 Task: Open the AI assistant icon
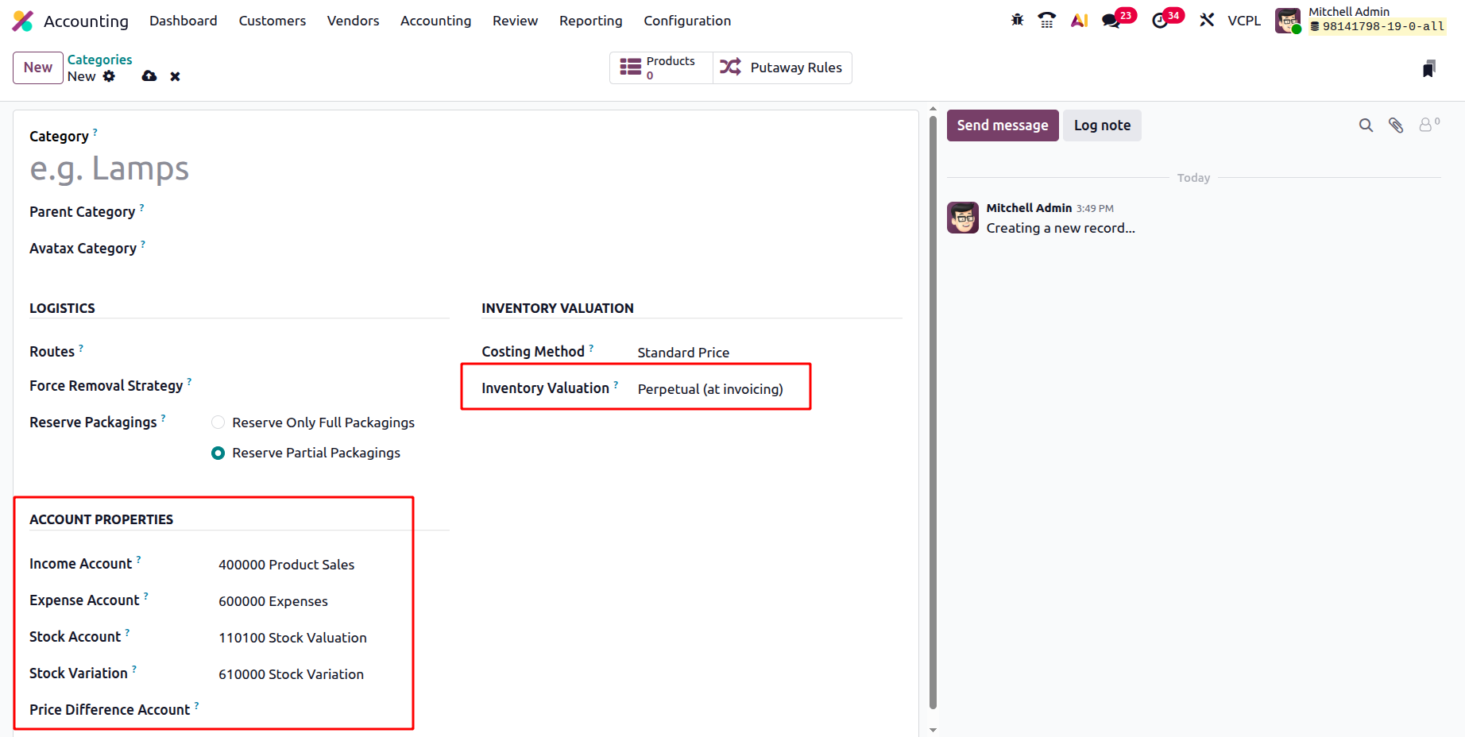click(x=1079, y=20)
